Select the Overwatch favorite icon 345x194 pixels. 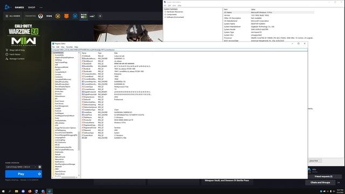click(x=40, y=16)
